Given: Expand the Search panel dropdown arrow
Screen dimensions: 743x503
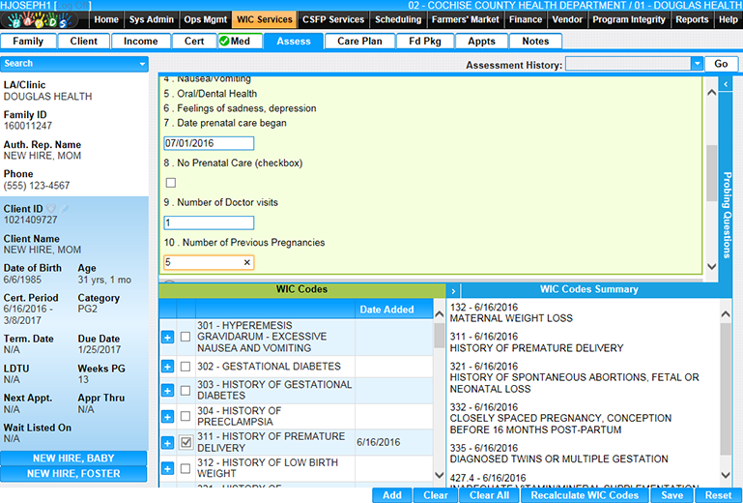Looking at the screenshot, I should [143, 64].
